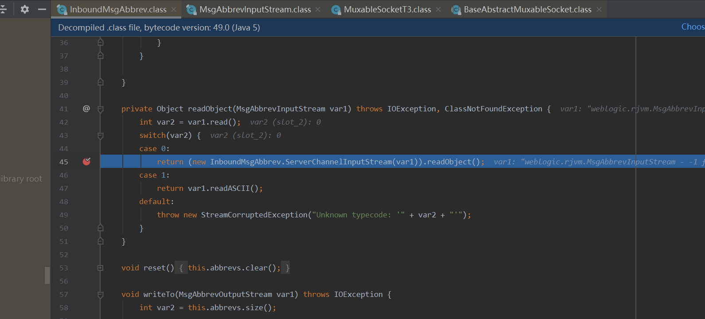Click 'var1.read();' on line 42
Image resolution: width=705 pixels, height=319 pixels.
click(214, 122)
